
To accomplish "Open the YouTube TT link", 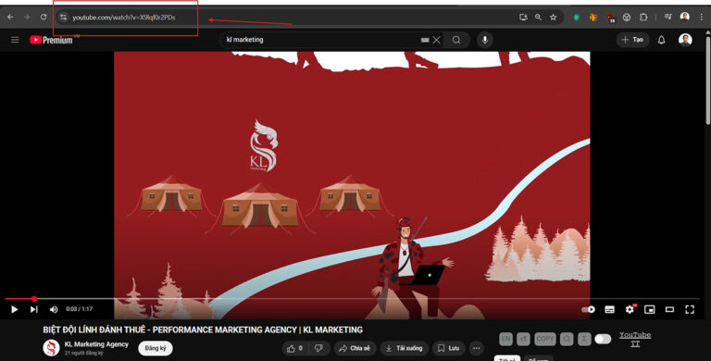I will pos(635,339).
